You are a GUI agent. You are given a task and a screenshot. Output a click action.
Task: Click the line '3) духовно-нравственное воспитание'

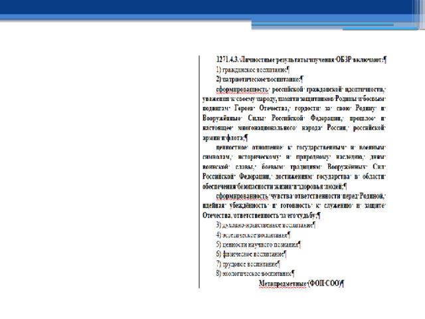[x=266, y=225]
